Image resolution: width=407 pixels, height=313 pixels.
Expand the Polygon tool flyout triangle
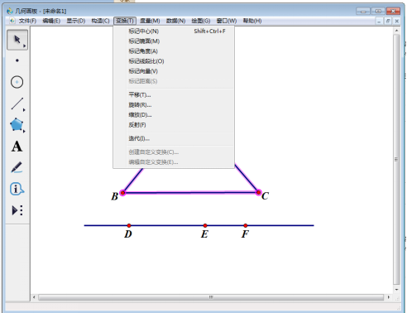[x=24, y=132]
